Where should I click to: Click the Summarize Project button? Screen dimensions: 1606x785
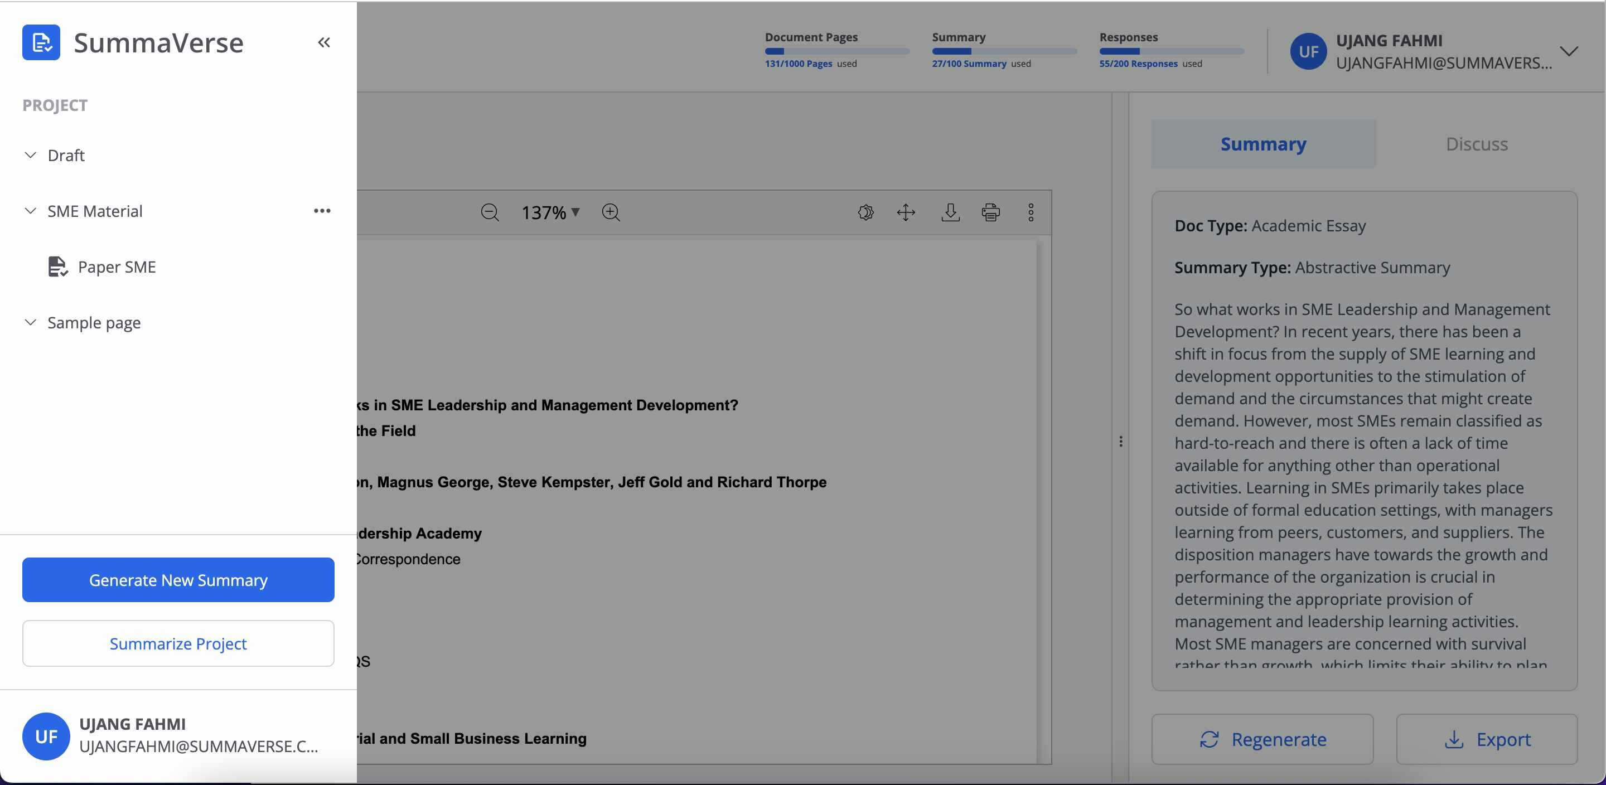(x=178, y=643)
